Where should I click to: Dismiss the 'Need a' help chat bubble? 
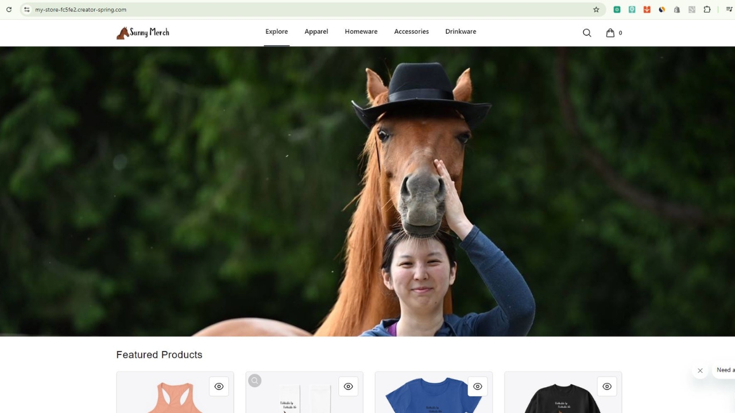[x=700, y=371]
